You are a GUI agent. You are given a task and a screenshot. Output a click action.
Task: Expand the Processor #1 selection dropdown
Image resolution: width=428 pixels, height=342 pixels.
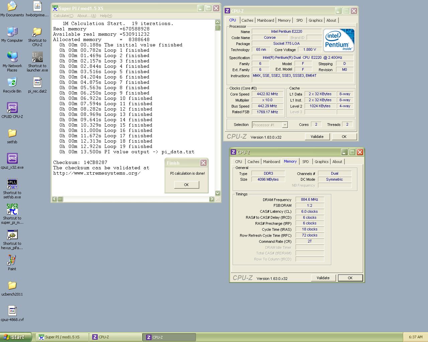[x=285, y=125]
